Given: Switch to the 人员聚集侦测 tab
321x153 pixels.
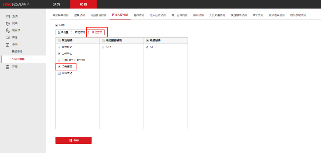Looking at the screenshot, I should (x=217, y=15).
